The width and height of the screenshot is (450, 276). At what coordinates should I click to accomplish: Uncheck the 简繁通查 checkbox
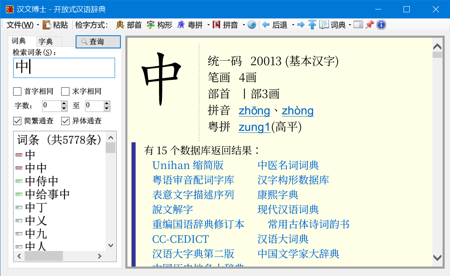[17, 121]
